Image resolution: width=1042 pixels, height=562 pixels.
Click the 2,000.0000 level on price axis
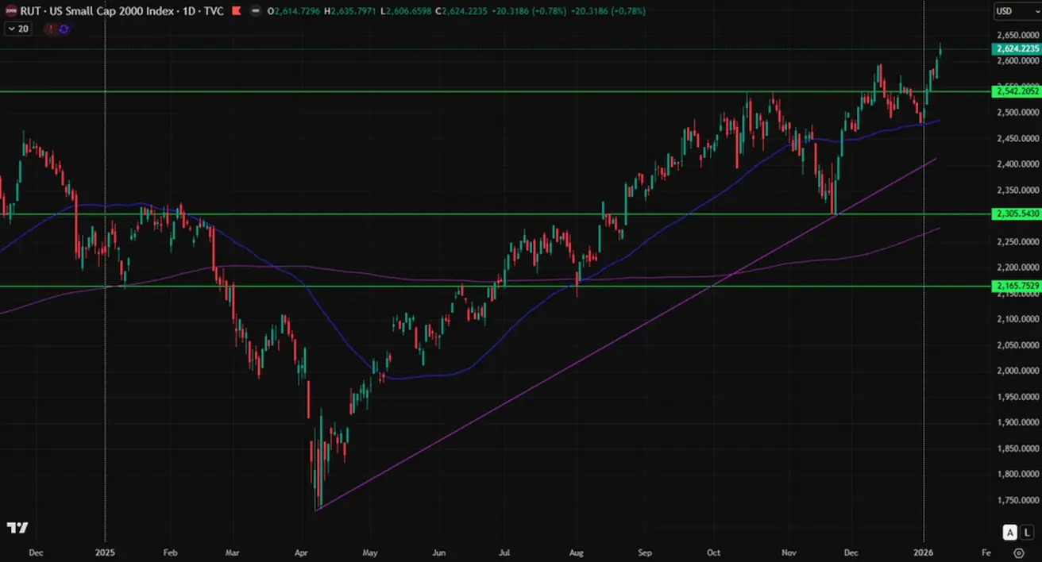point(1016,370)
